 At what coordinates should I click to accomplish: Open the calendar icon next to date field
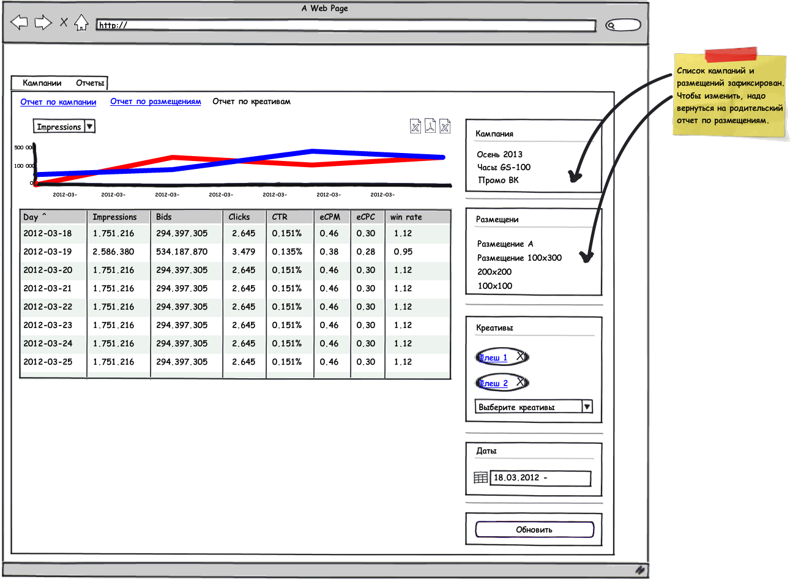tap(481, 477)
